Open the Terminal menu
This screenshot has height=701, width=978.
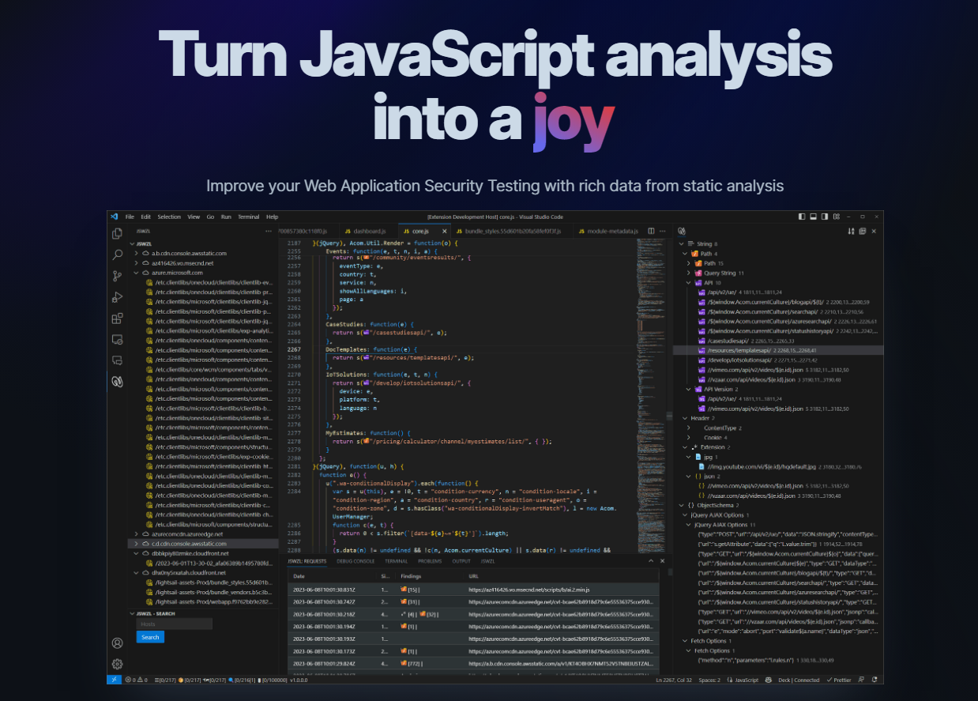[x=249, y=217]
